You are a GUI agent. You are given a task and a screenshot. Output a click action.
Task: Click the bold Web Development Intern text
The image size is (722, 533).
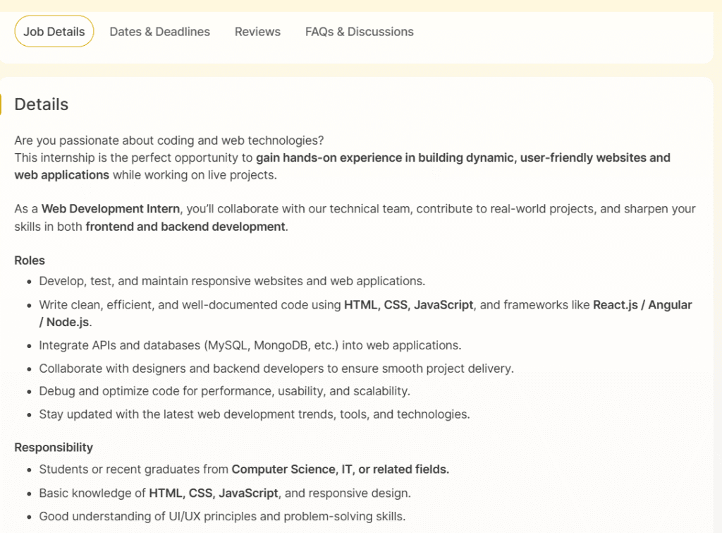(x=110, y=208)
